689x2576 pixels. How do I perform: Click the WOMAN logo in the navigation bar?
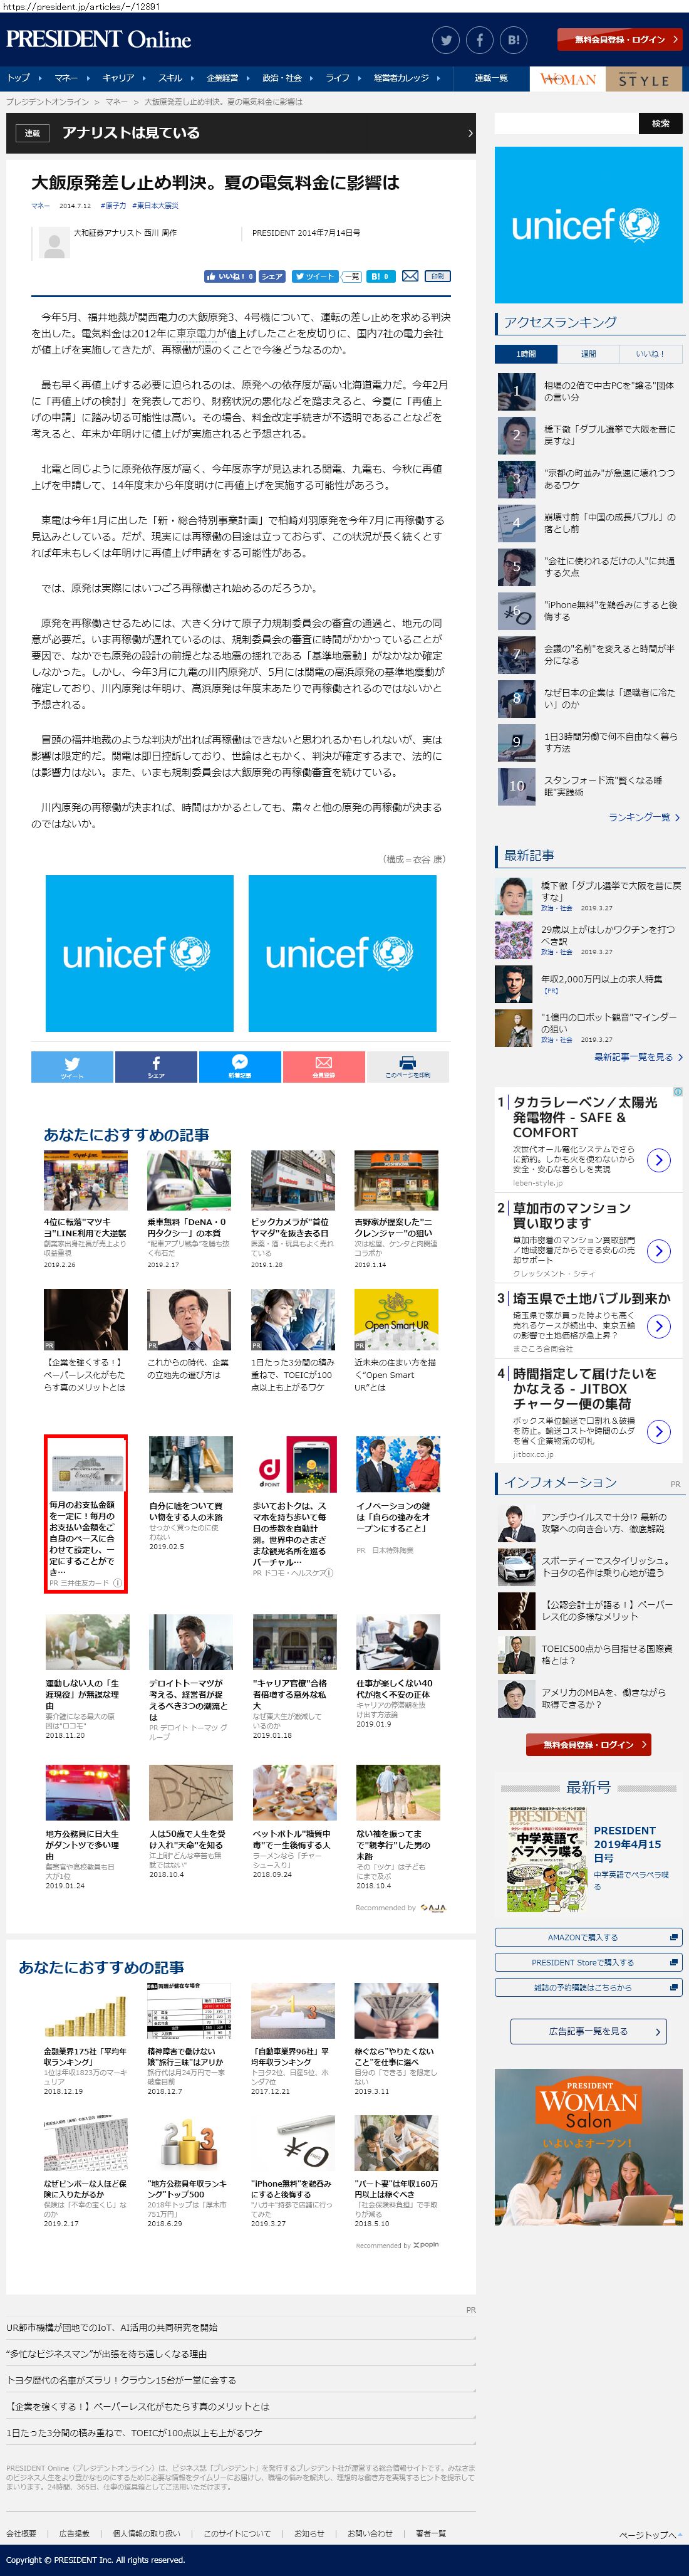567,79
